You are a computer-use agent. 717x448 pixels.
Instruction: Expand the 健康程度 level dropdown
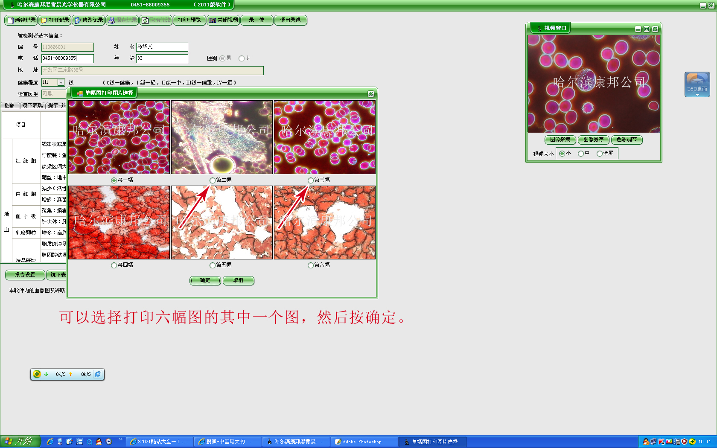[x=61, y=82]
